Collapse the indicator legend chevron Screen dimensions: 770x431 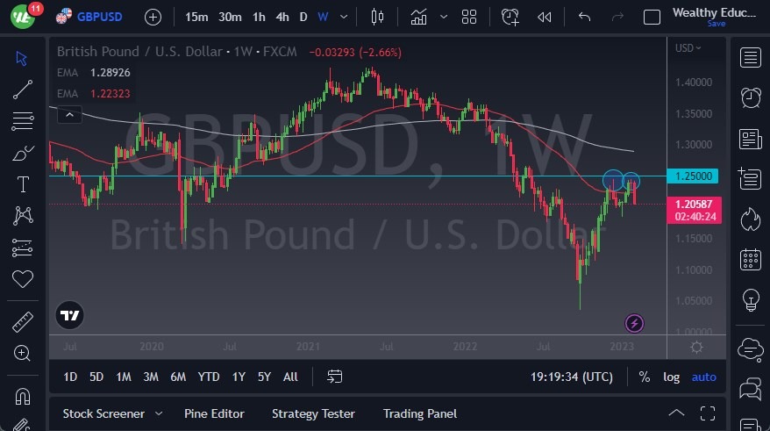point(69,113)
